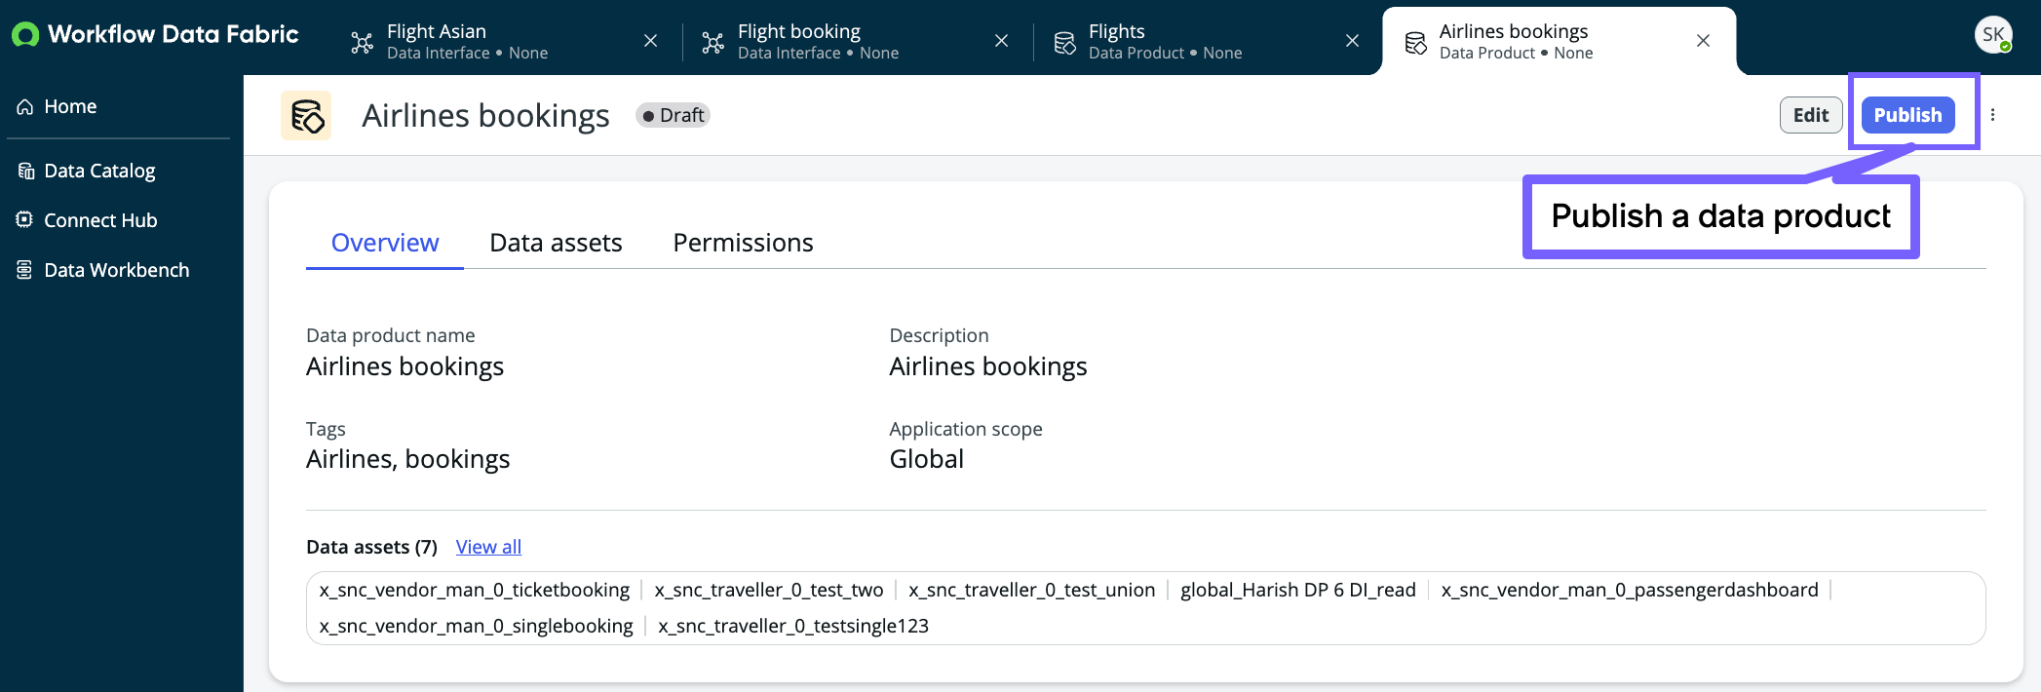Select asset global_Harish DP 6 DI_read
The height and width of the screenshot is (692, 2041).
pyautogui.click(x=1298, y=590)
